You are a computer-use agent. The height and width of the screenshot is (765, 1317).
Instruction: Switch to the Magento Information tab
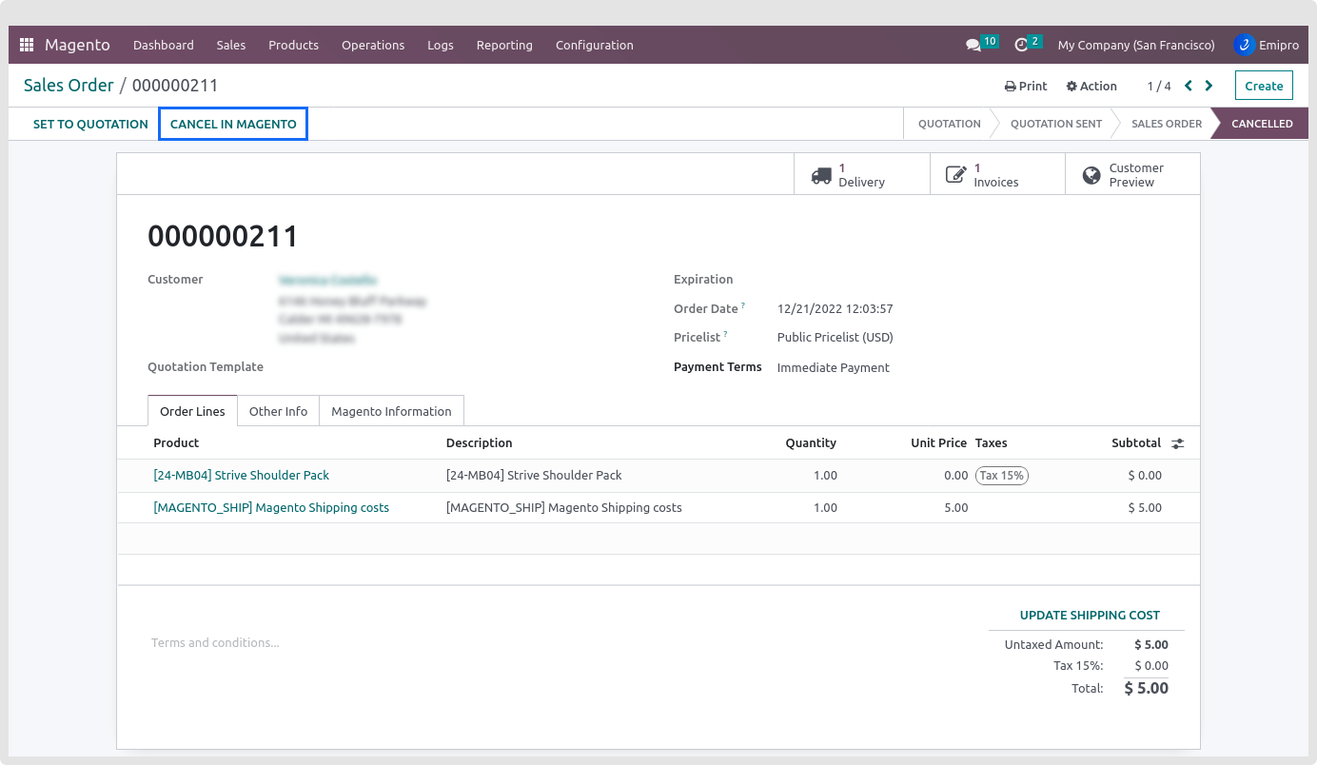point(391,411)
